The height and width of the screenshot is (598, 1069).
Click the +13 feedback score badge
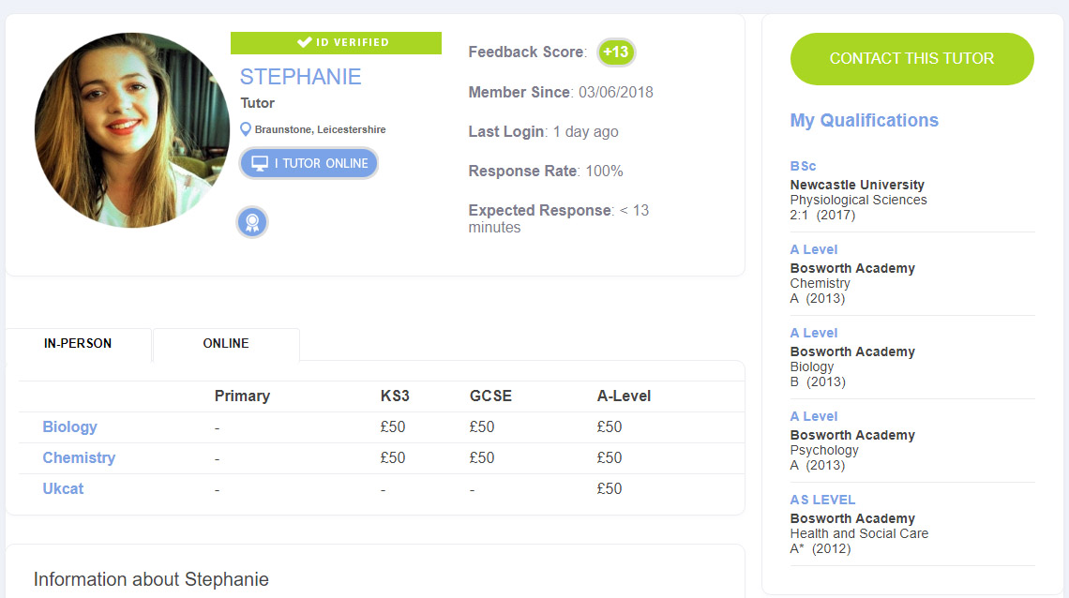coord(616,52)
